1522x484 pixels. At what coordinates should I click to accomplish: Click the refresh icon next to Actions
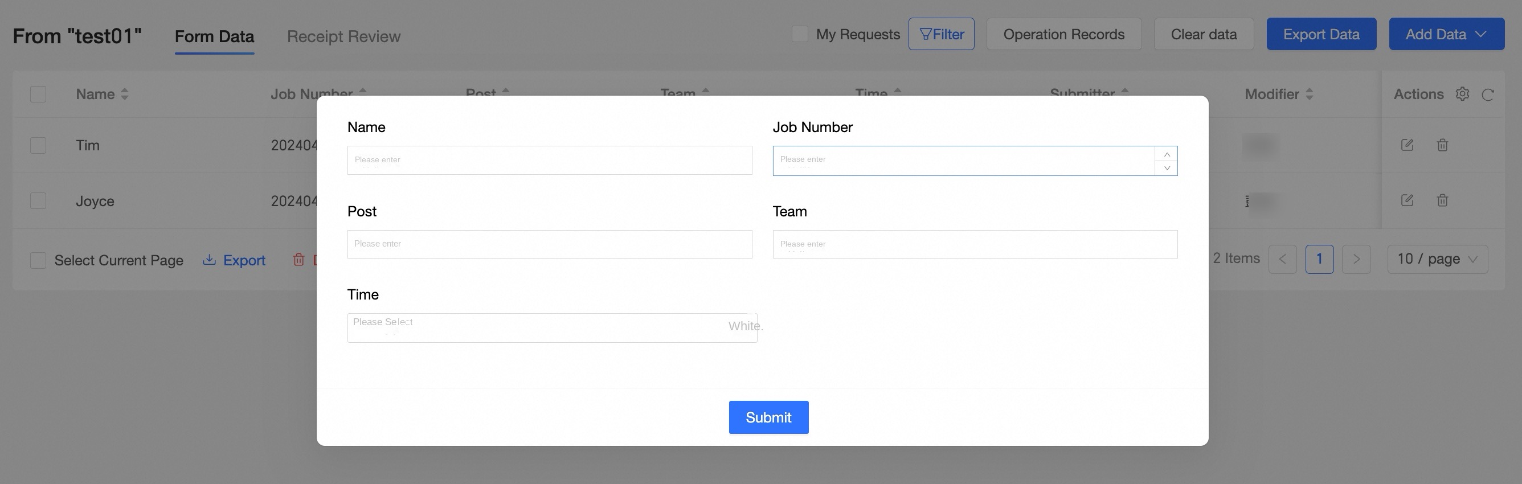pyautogui.click(x=1488, y=95)
